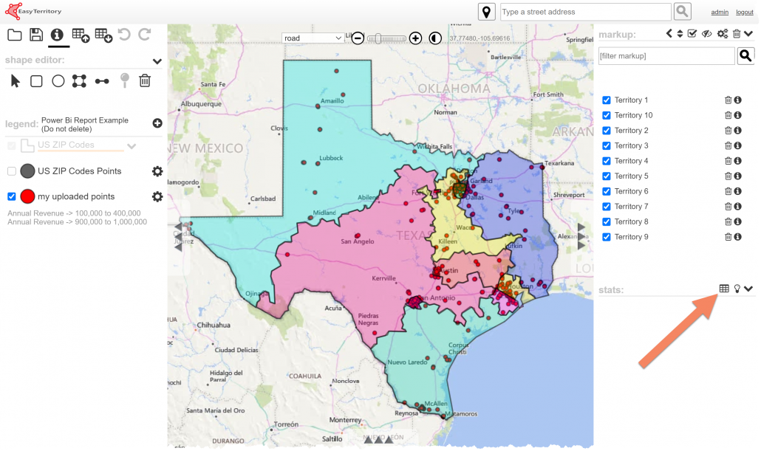The width and height of the screenshot is (761, 451).
Task: Export data with the table download icon
Action: (x=103, y=33)
